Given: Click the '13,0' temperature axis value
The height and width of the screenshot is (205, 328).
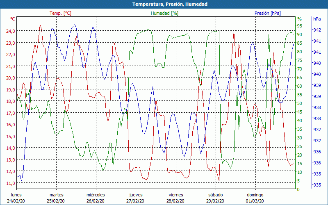Looking at the screenshot, I should (11, 159).
